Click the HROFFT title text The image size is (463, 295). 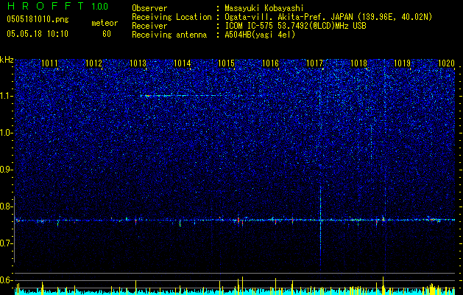[x=46, y=6]
